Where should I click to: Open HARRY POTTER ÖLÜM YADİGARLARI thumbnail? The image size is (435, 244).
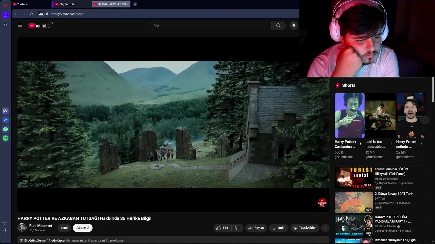pos(354,226)
